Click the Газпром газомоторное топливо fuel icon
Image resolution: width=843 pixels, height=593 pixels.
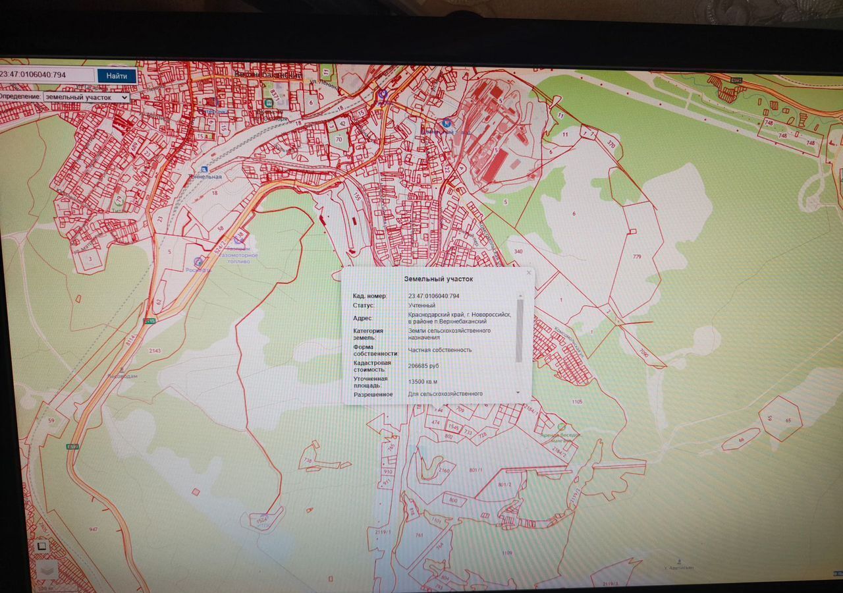click(x=238, y=240)
